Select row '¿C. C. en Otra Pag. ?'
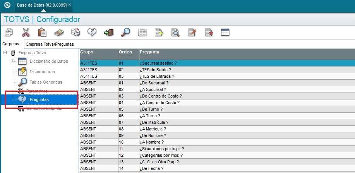Viewport: 355px width, 173px height. [x=217, y=162]
